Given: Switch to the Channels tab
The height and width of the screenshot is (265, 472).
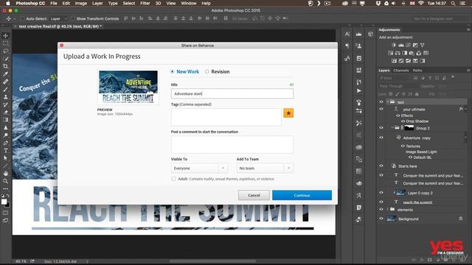Looking at the screenshot, I should coord(401,71).
